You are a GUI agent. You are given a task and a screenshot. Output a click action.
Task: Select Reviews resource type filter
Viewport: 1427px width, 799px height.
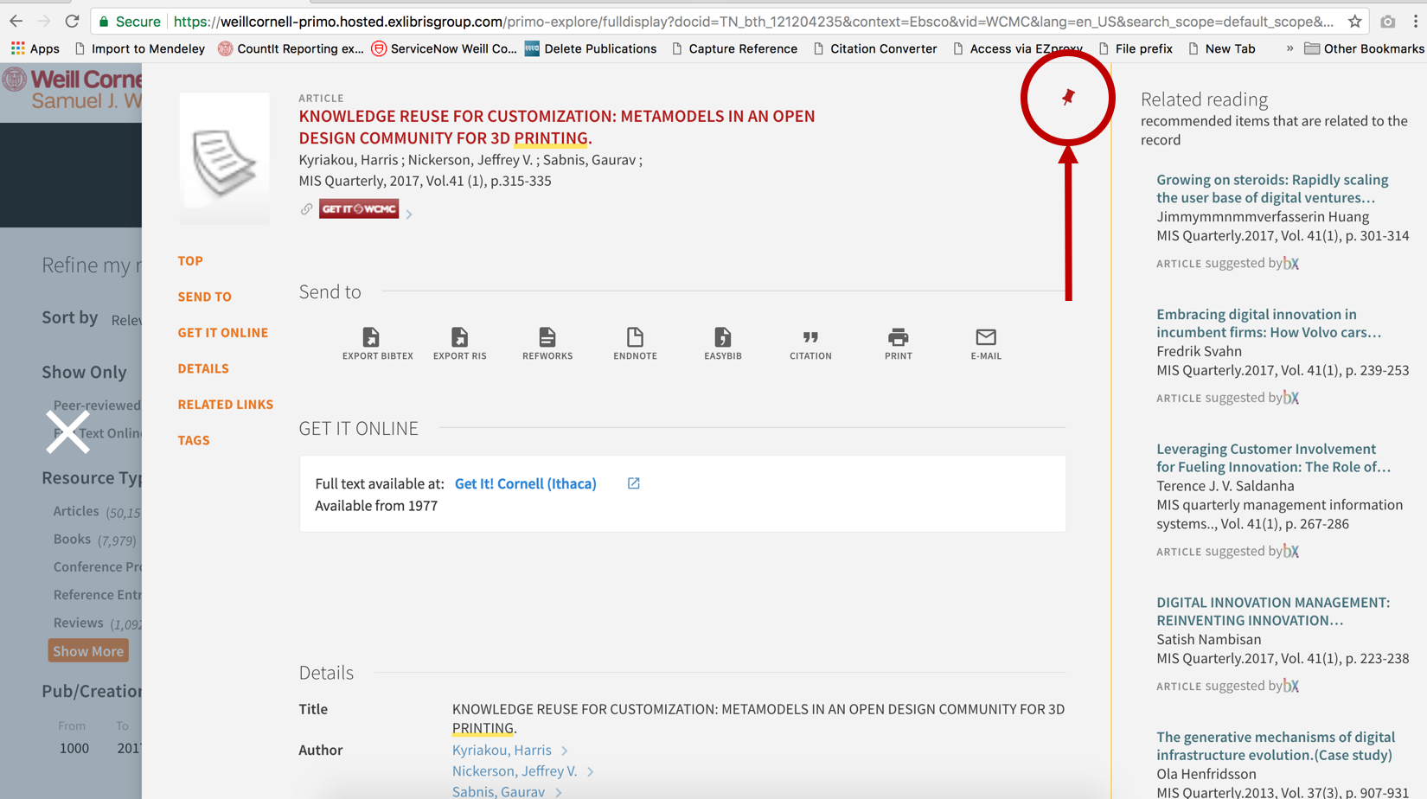coord(78,623)
